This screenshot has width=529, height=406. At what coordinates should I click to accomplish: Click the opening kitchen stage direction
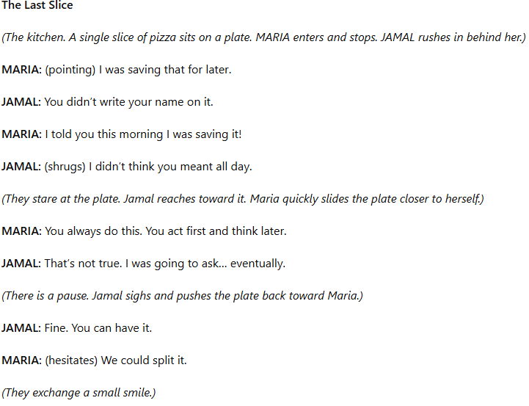[263, 37]
